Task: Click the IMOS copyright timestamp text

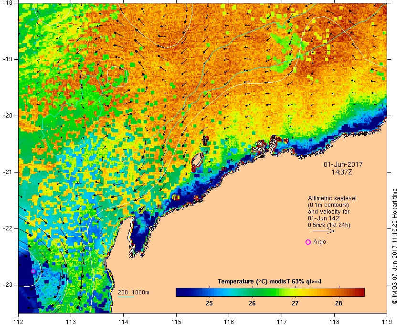Action: 394,246
